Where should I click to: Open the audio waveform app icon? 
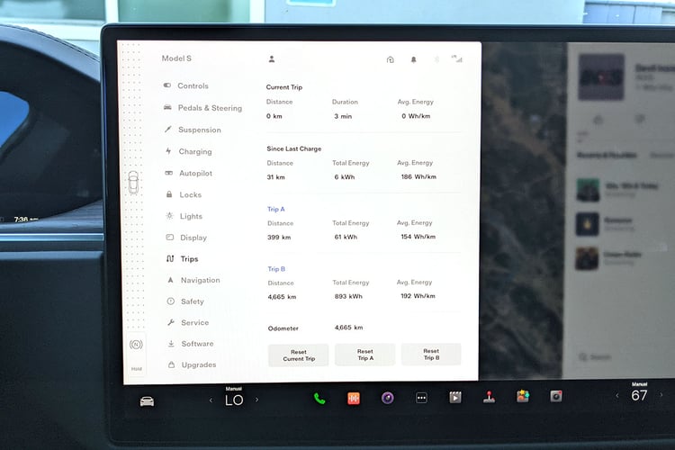point(354,398)
